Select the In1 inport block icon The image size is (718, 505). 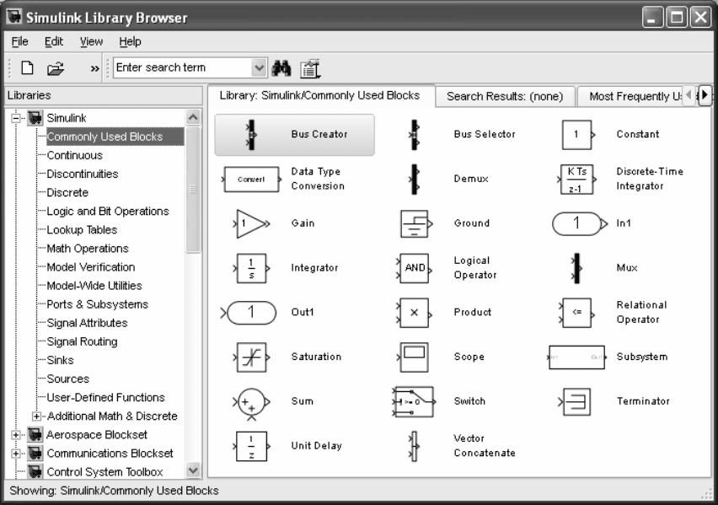[580, 223]
